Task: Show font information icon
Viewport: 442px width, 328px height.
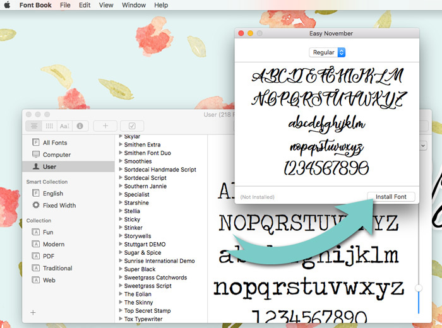Action: pyautogui.click(x=80, y=126)
